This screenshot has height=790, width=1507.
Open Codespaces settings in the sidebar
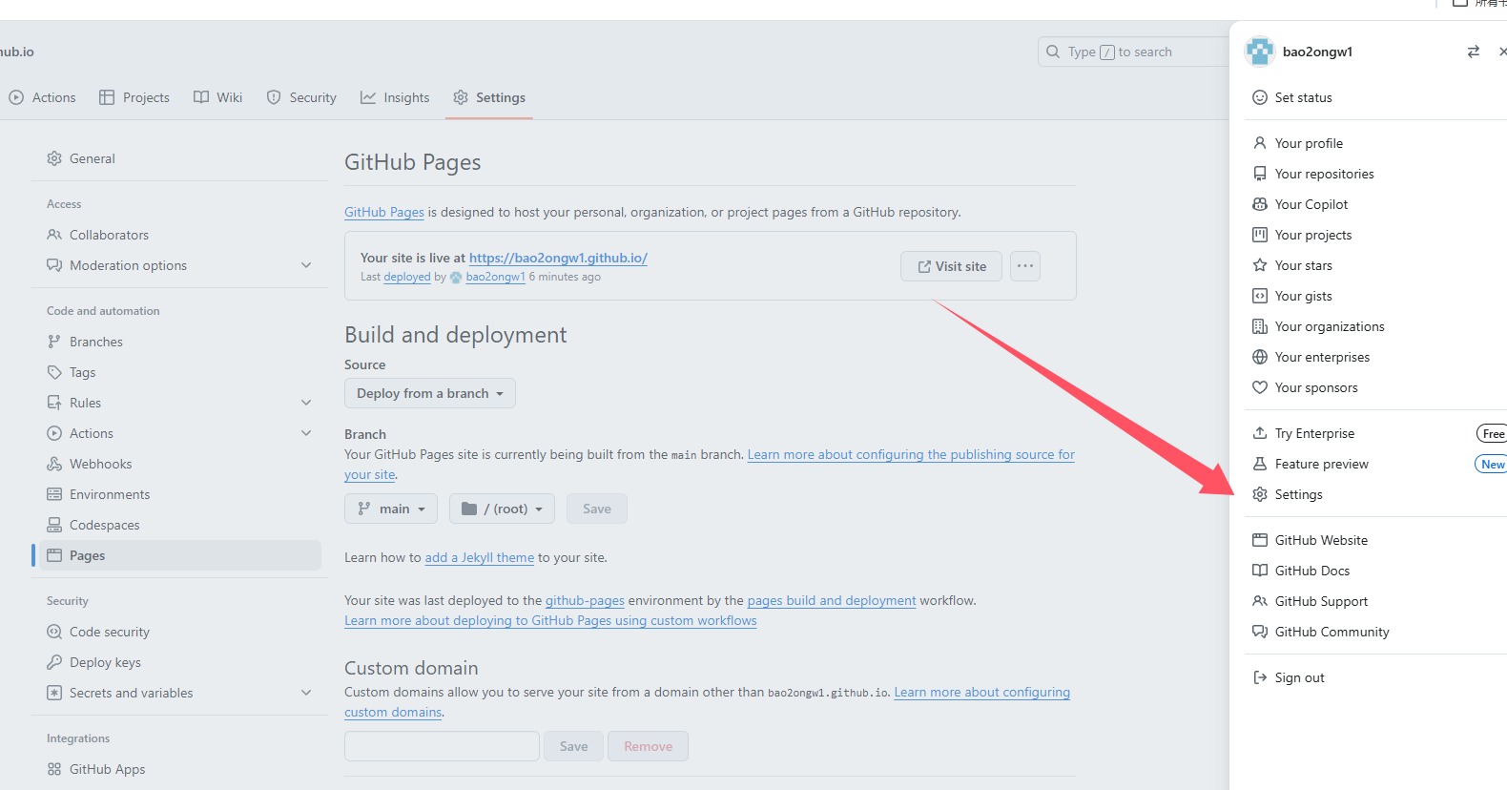[104, 525]
